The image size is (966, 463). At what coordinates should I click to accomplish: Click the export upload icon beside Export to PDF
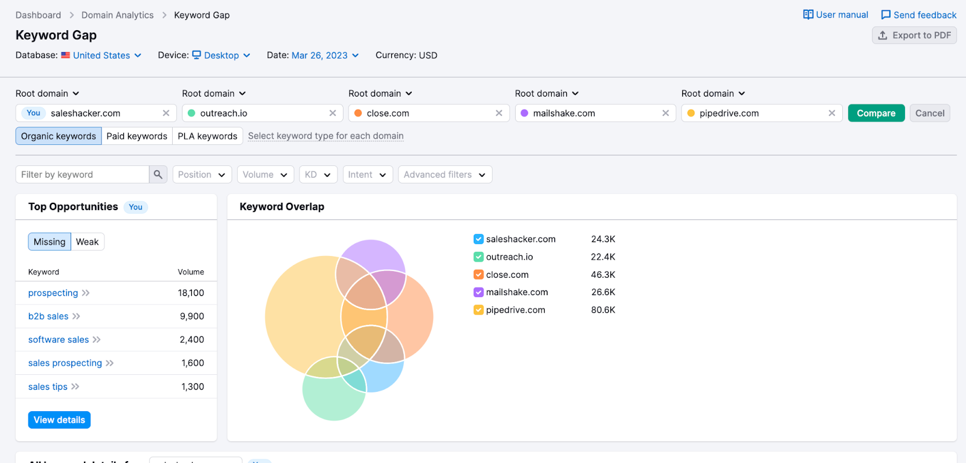[883, 35]
